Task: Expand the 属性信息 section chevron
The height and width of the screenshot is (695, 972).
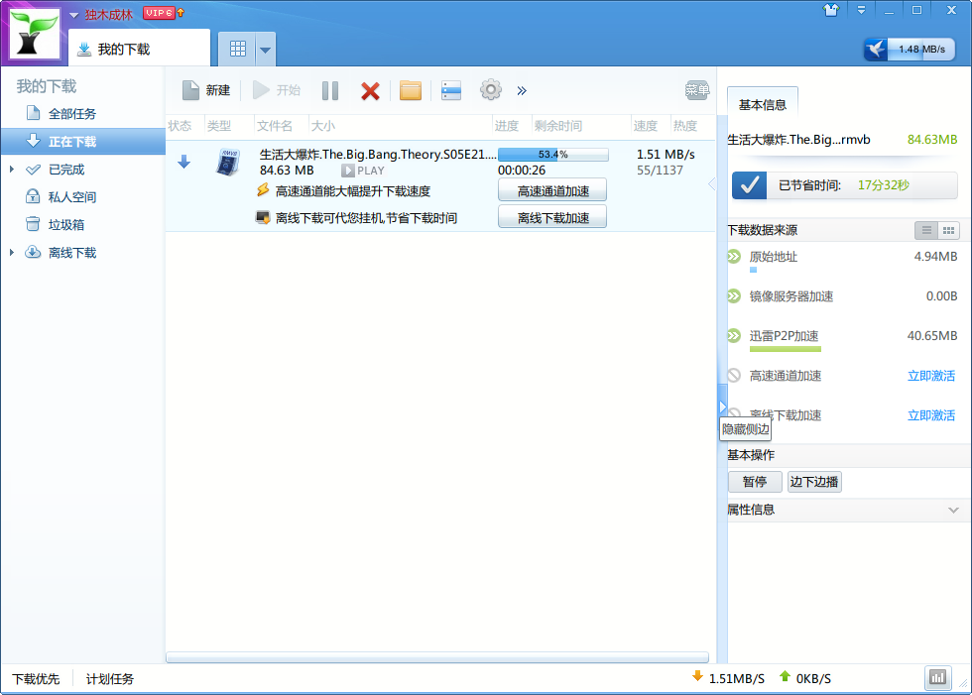Action: (953, 511)
